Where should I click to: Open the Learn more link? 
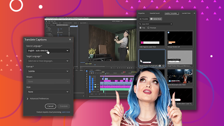point(66,112)
